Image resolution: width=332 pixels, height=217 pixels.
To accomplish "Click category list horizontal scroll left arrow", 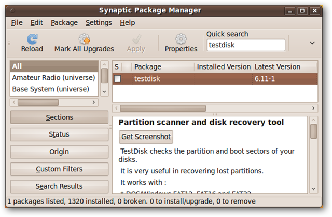I will (14, 102).
